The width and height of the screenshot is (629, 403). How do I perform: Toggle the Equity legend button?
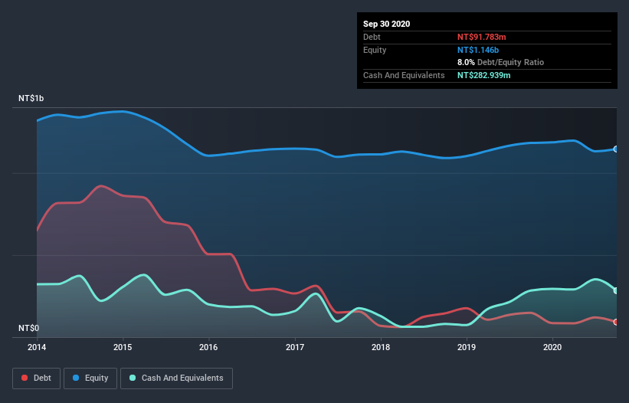90,378
